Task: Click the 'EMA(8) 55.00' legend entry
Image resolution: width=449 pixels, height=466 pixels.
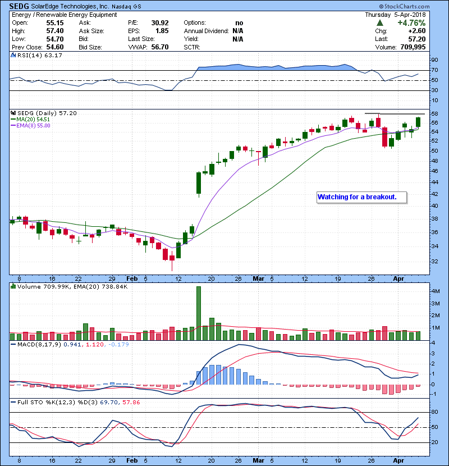Action: tap(30, 125)
